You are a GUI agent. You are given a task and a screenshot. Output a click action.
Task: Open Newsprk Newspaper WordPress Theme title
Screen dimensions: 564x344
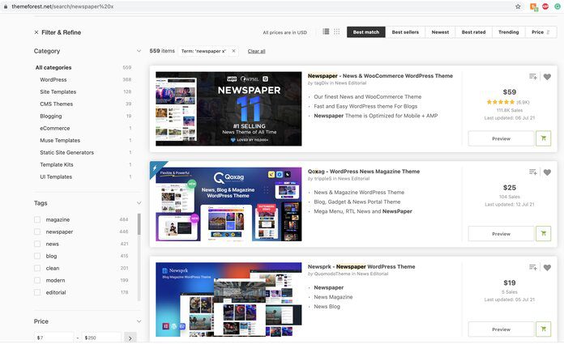coord(361,267)
